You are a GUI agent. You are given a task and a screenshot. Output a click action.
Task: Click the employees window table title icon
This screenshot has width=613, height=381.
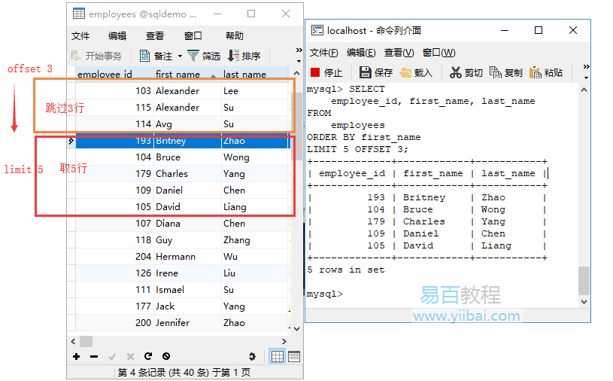click(78, 14)
